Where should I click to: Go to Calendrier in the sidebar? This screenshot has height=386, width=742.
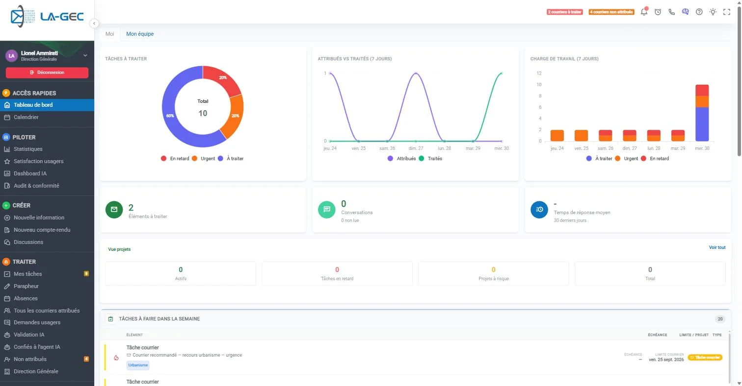click(x=47, y=117)
